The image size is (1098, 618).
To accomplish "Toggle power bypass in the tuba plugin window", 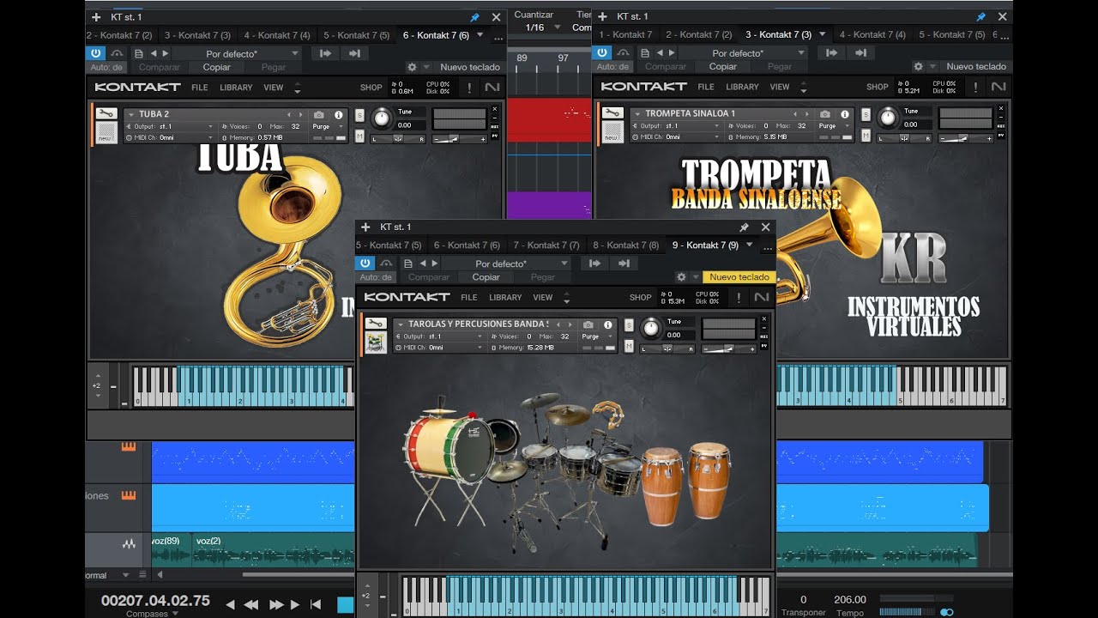I will pyautogui.click(x=96, y=53).
